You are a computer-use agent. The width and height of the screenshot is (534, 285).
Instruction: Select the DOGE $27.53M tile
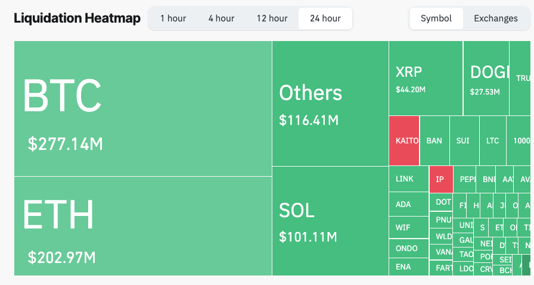coord(486,78)
